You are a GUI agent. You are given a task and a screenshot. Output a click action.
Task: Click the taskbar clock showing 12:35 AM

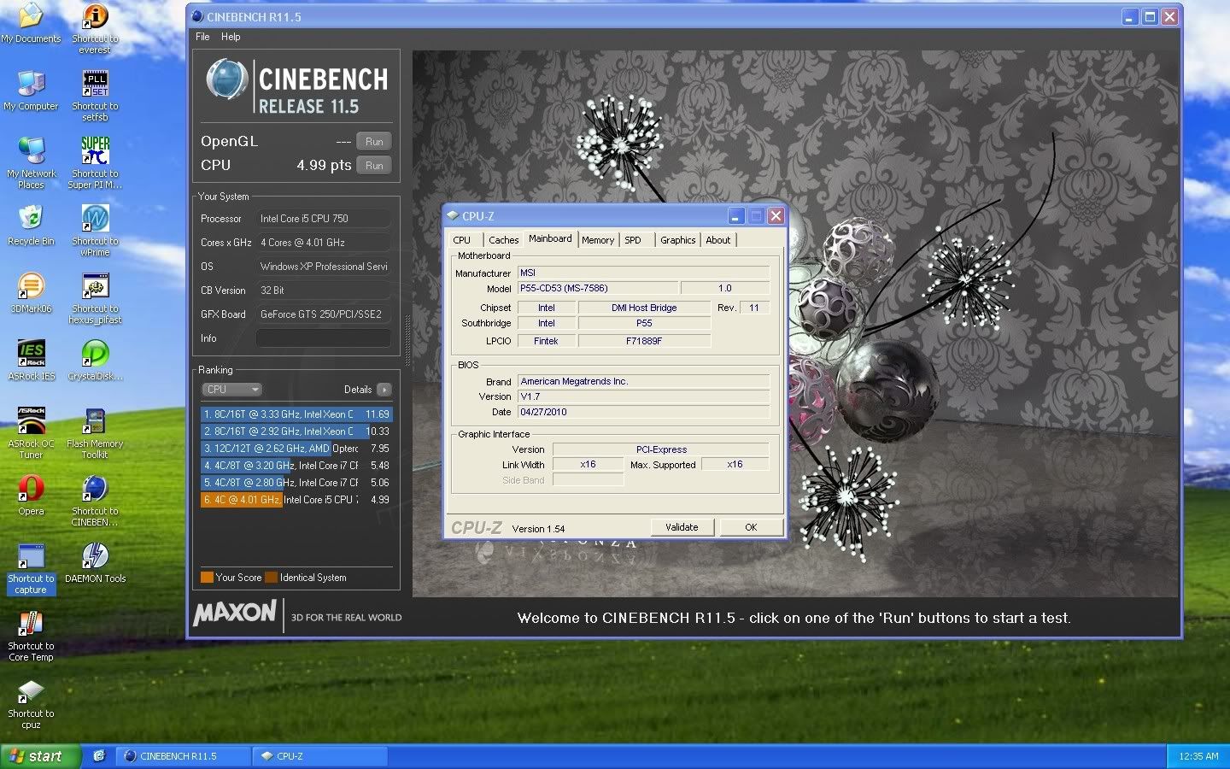coord(1198,756)
